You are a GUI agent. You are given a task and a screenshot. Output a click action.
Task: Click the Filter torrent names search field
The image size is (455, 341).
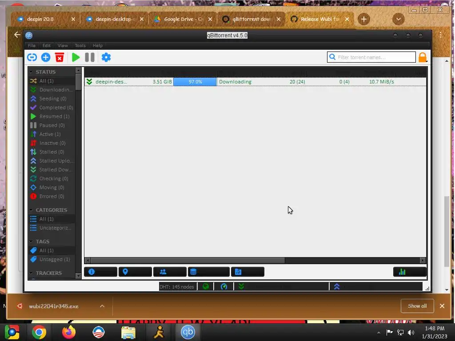371,57
